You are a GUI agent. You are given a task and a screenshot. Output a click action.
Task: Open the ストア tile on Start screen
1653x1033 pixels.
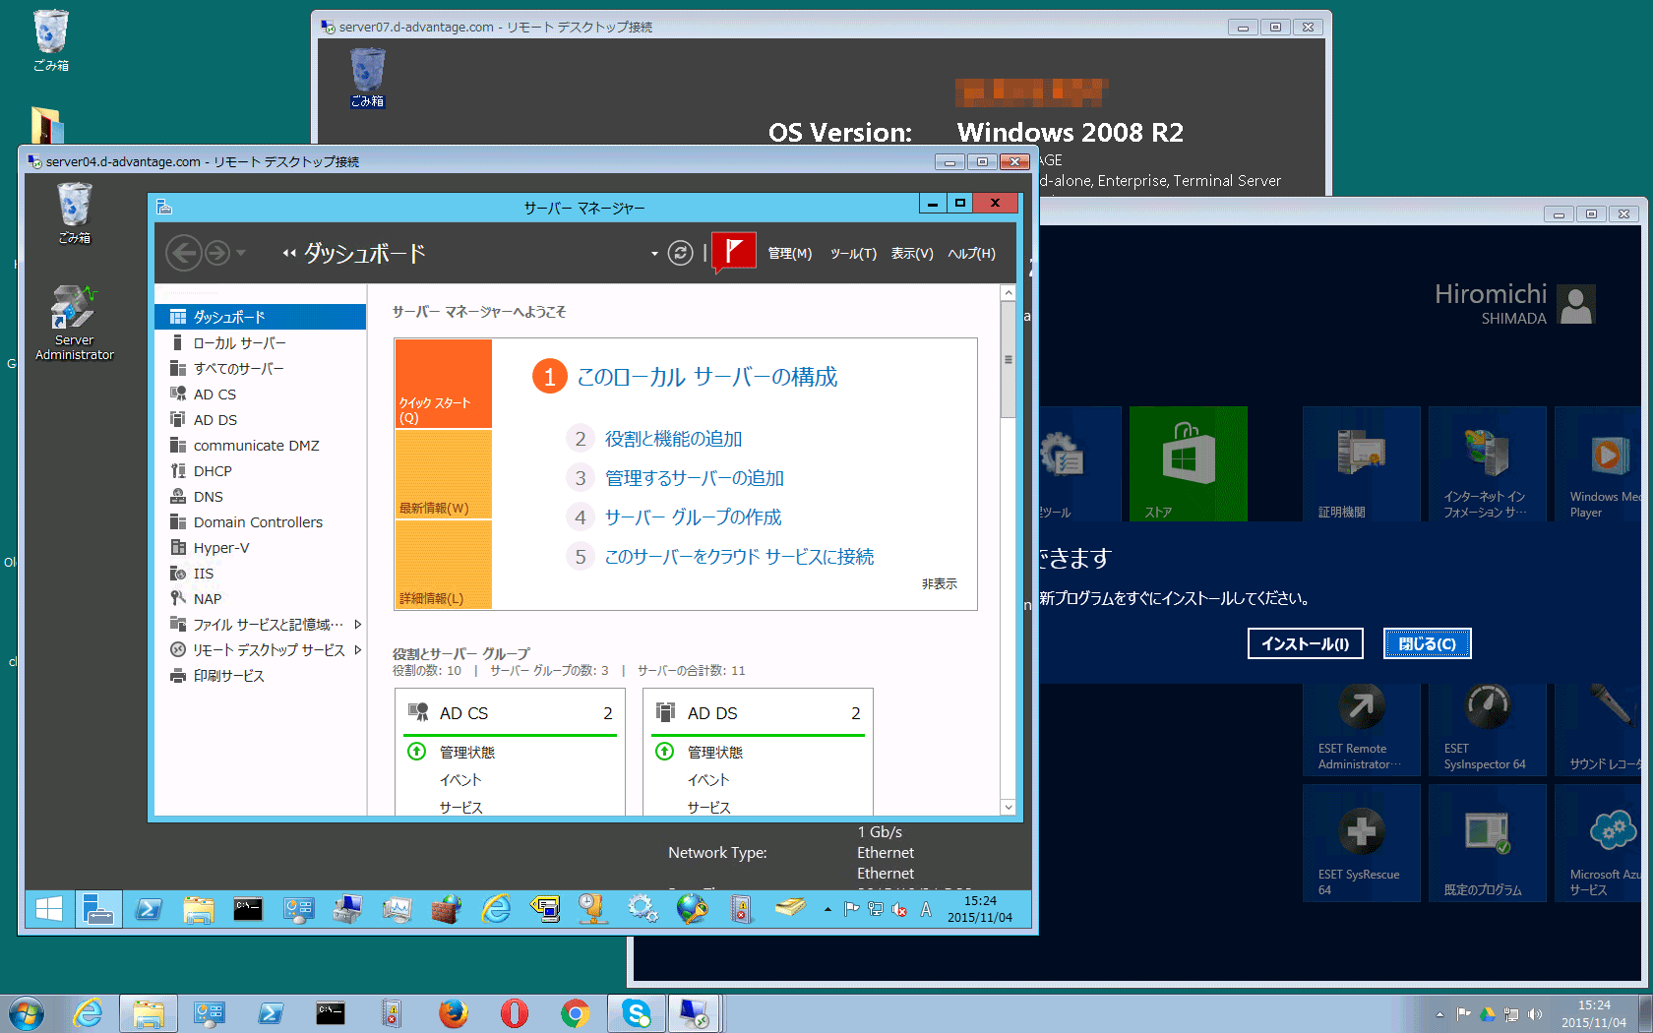point(1188,463)
